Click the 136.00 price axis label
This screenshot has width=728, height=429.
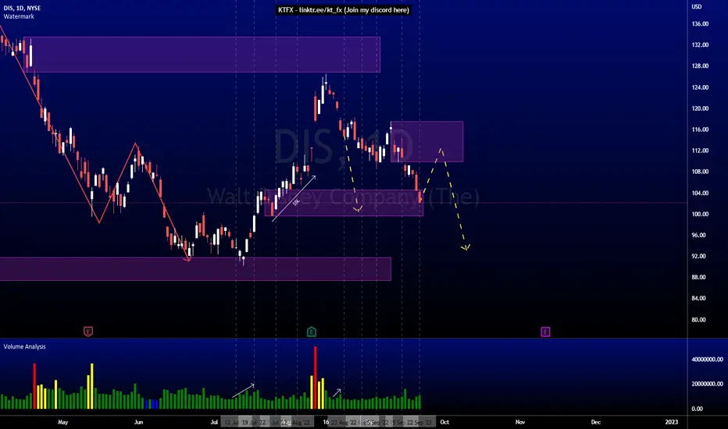point(700,23)
